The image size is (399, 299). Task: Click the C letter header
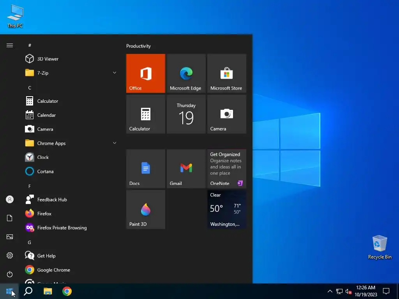[30, 88]
